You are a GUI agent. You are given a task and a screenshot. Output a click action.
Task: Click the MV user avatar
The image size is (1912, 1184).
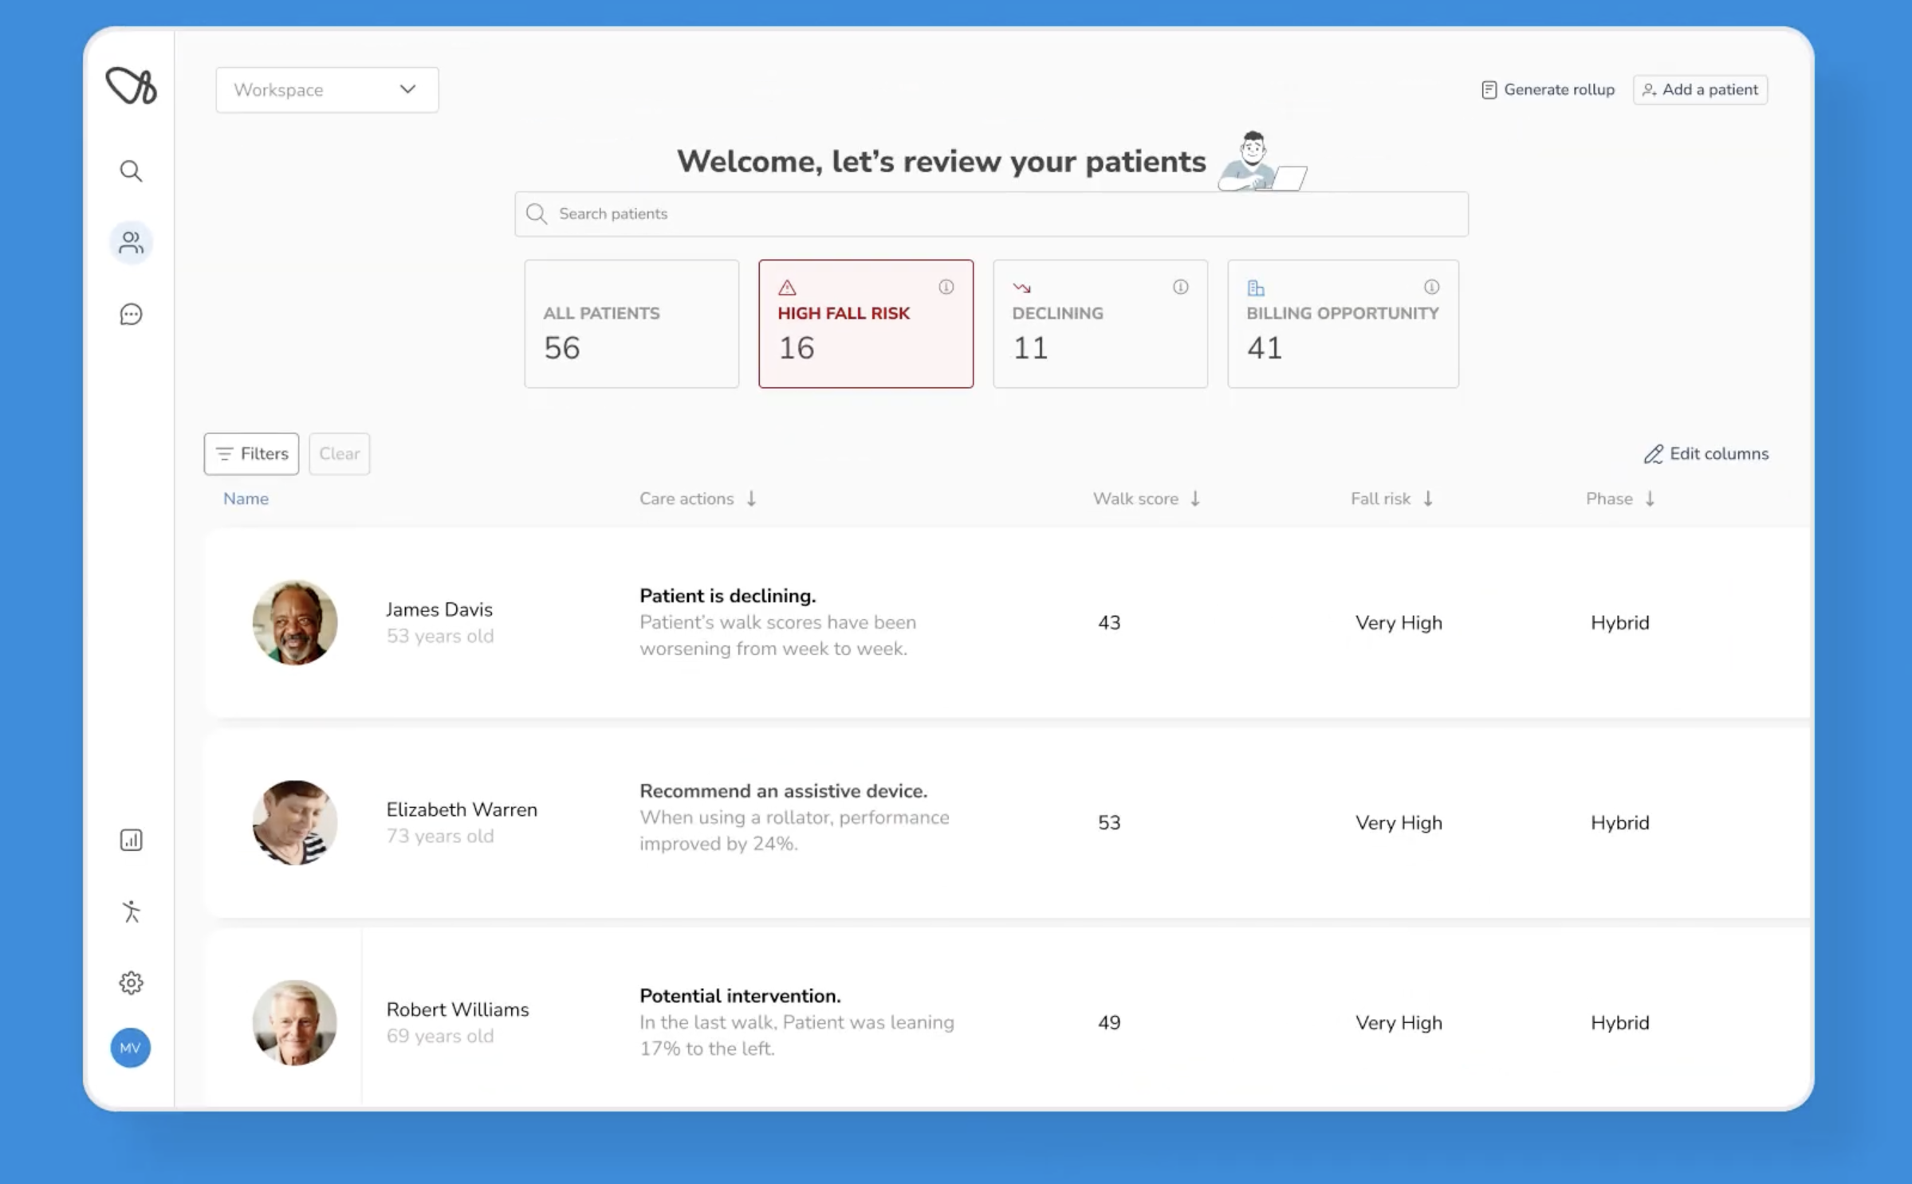[x=131, y=1048]
